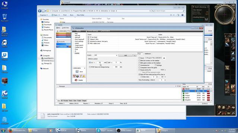Click the x remove event button
This screenshot has height=133, width=238.
click(x=135, y=55)
